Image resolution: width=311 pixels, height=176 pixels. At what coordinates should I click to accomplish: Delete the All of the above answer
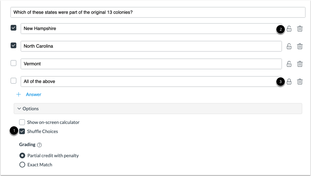(300, 82)
